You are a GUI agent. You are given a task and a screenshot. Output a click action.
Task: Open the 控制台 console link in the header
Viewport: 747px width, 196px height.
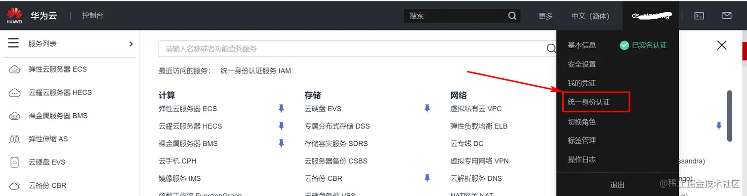click(93, 16)
